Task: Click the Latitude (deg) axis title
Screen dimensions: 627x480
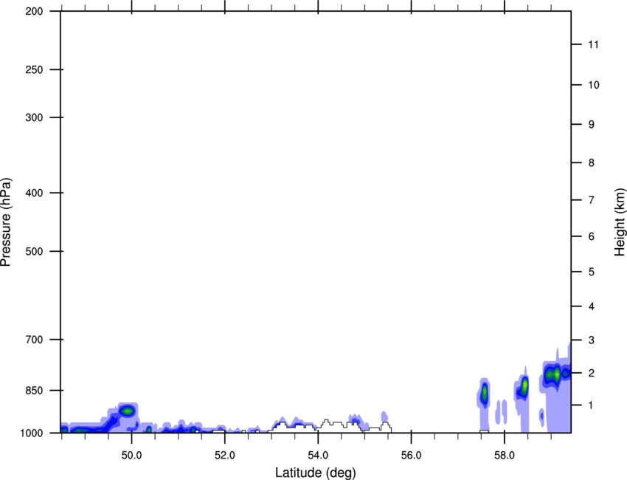Action: click(x=315, y=473)
